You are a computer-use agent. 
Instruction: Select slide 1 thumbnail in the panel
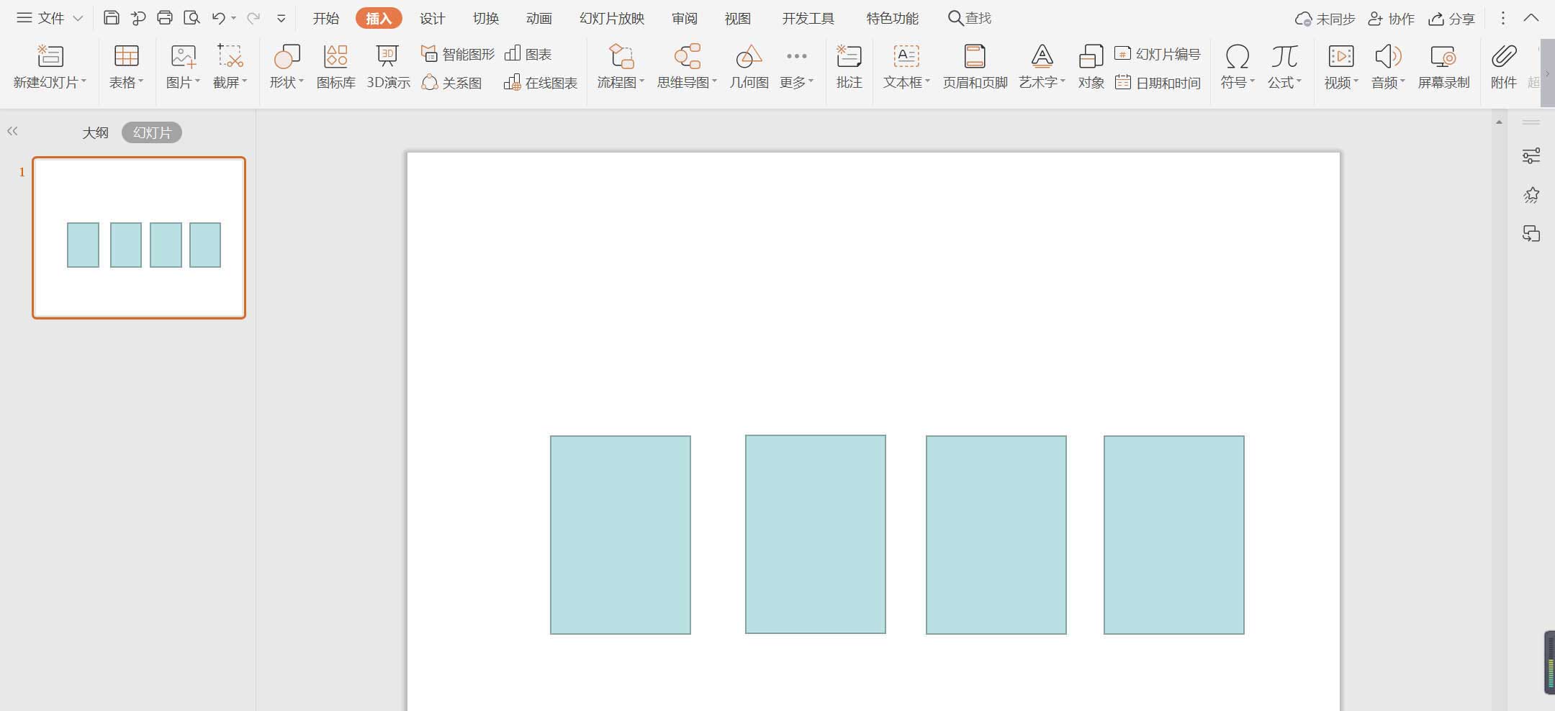tap(139, 237)
